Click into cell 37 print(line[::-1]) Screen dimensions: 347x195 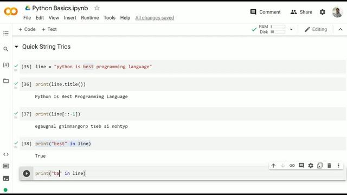coord(58,114)
